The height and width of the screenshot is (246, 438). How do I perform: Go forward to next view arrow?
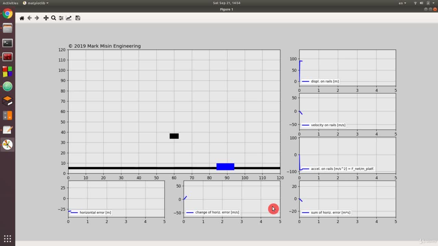tap(37, 18)
